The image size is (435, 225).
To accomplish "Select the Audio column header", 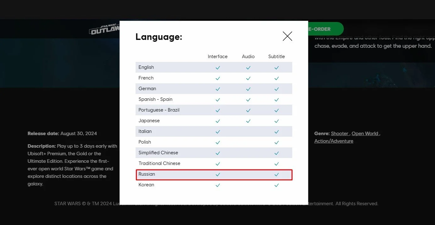I will pos(248,57).
